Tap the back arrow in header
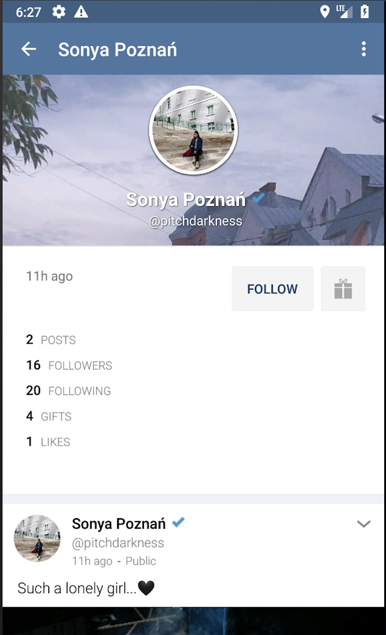Viewport: 386px width, 635px height. [x=29, y=49]
